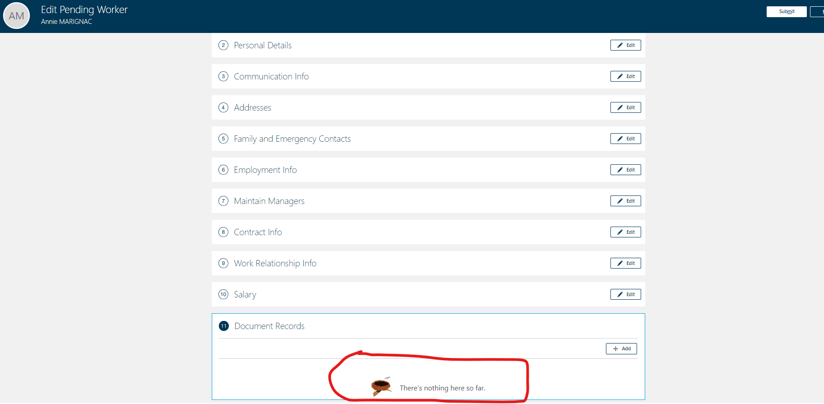Image resolution: width=824 pixels, height=404 pixels.
Task: Edit the Contract Info section
Action: point(626,232)
